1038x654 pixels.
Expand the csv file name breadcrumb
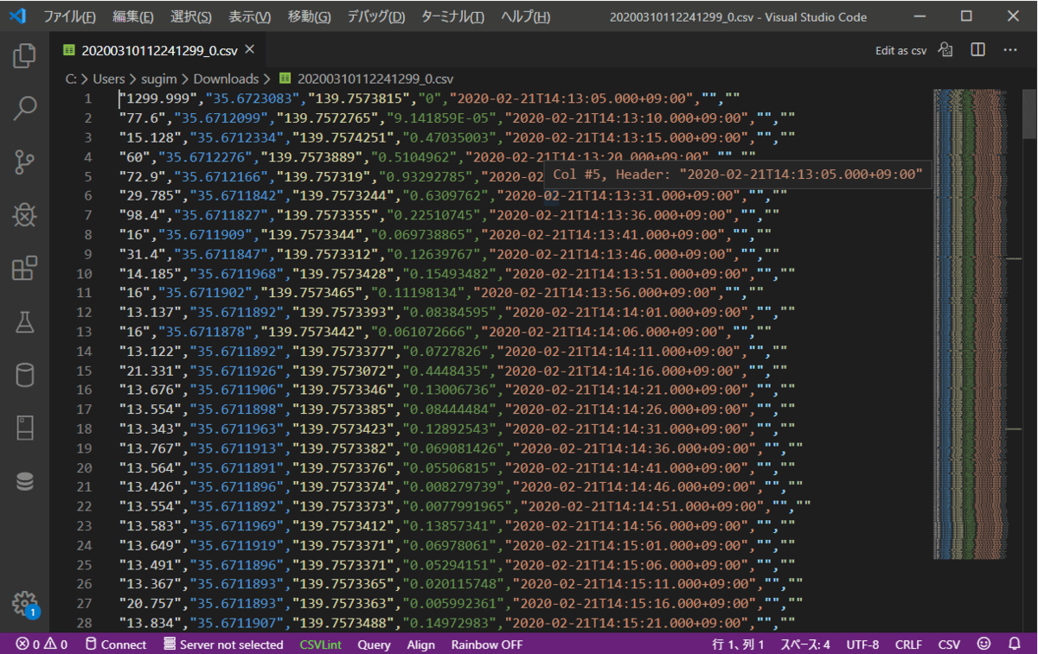(366, 79)
